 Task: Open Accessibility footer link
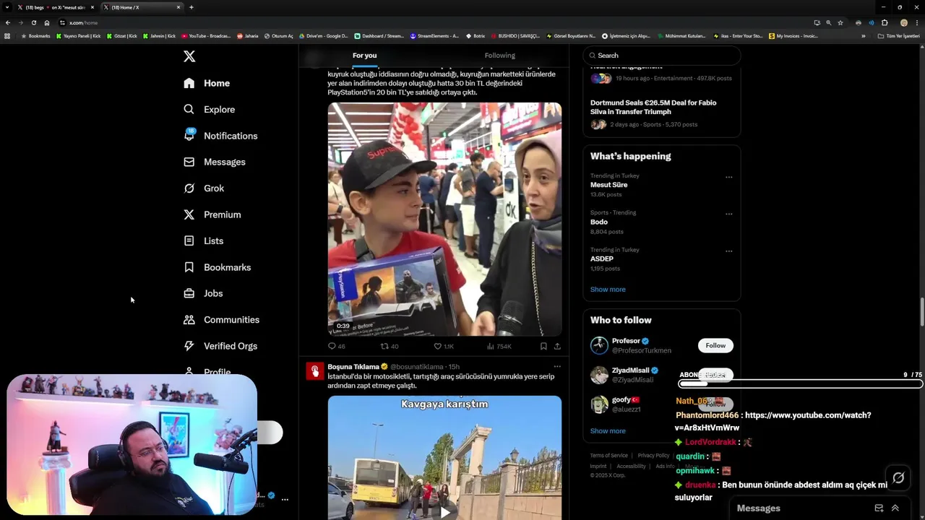[631, 467]
